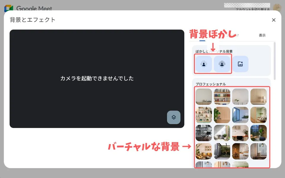
Task: Click the Google Meet logo behind dialog
Action: pos(28,8)
